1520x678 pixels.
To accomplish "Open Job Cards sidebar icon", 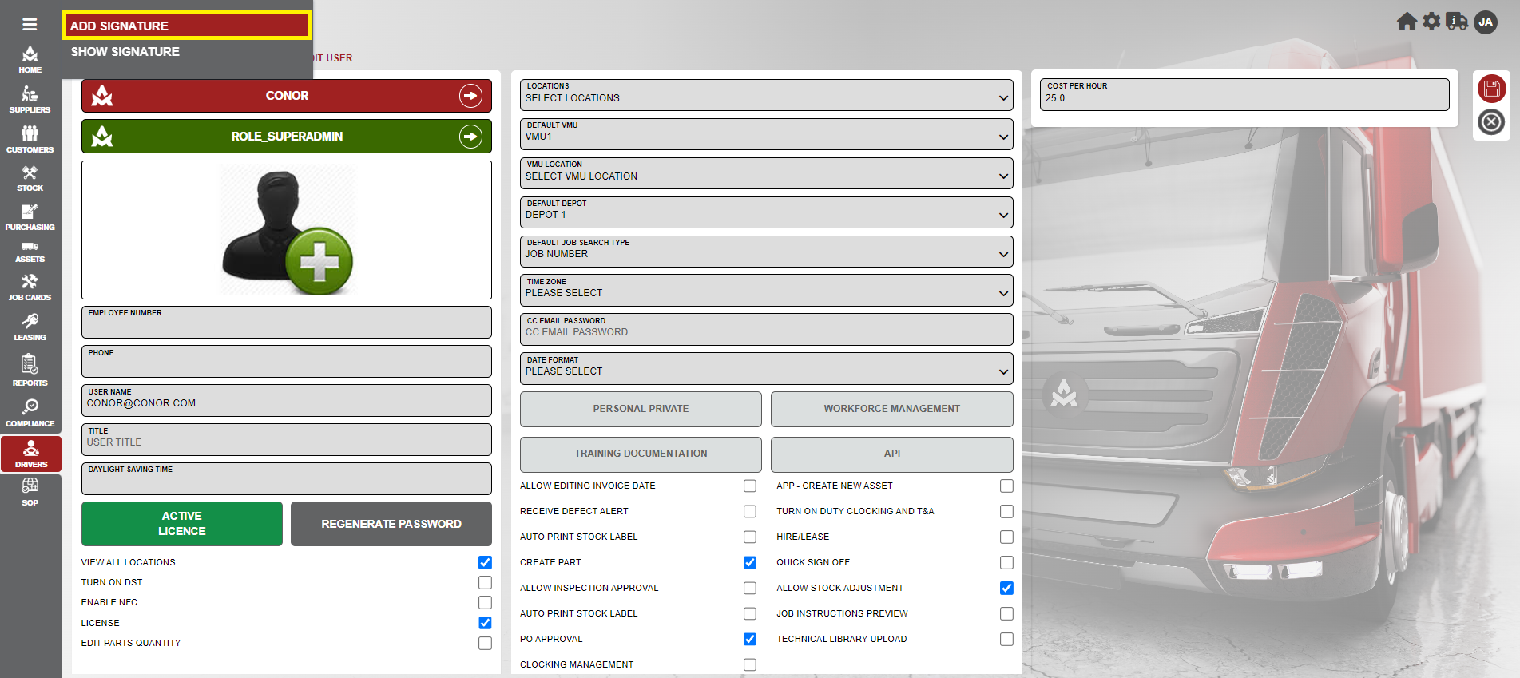I will point(30,287).
